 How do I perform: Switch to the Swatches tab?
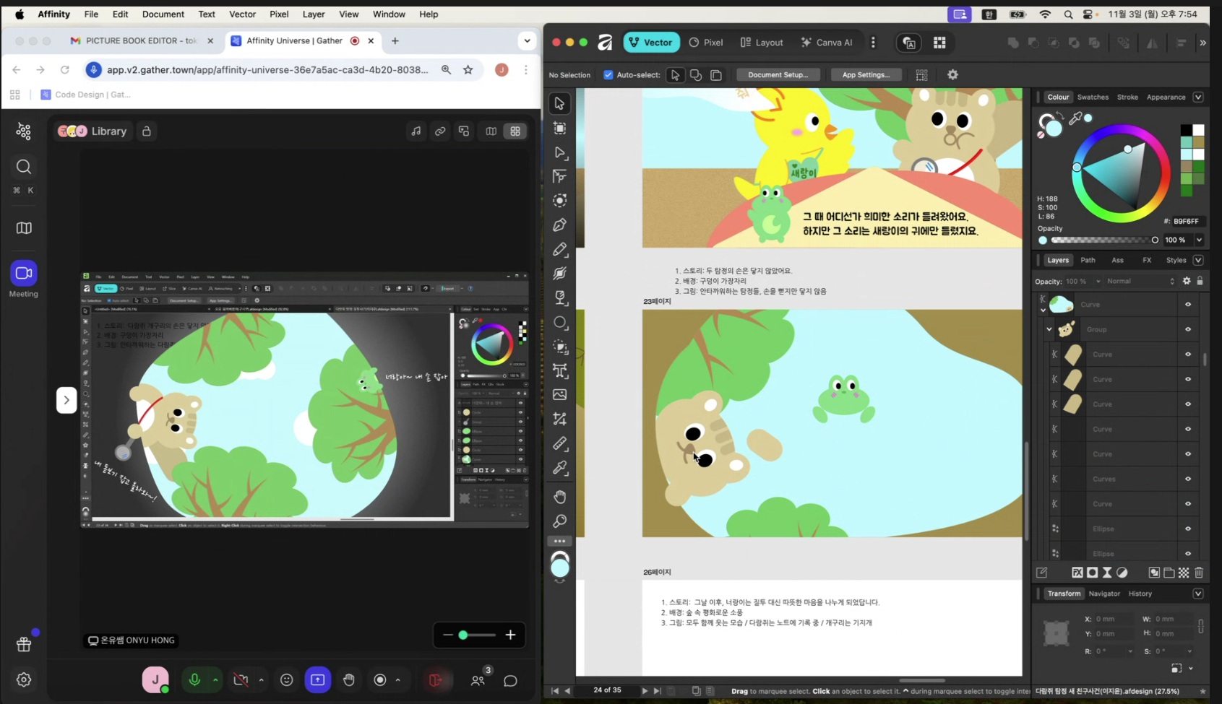tap(1092, 97)
